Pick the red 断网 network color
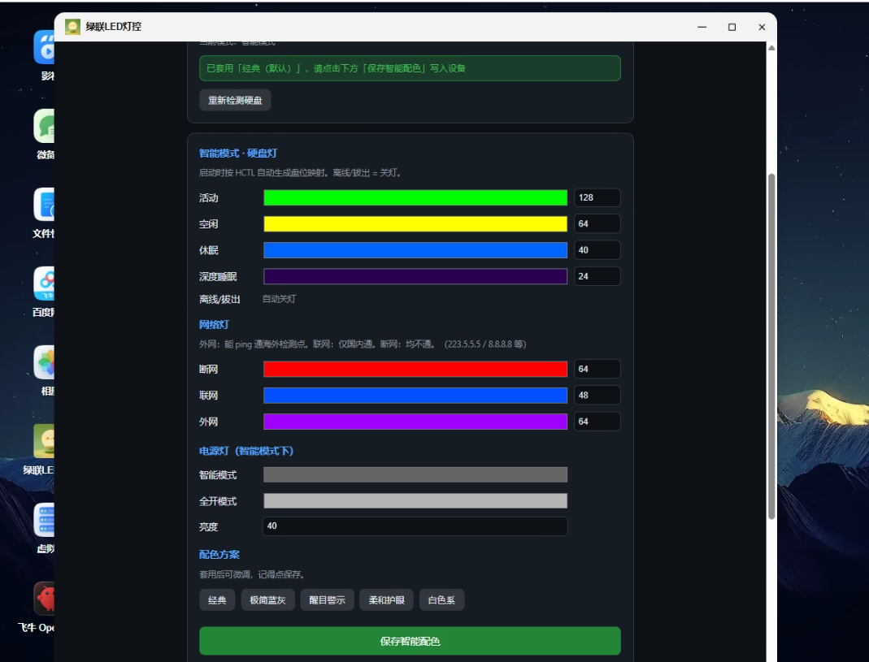869x662 pixels. (415, 369)
